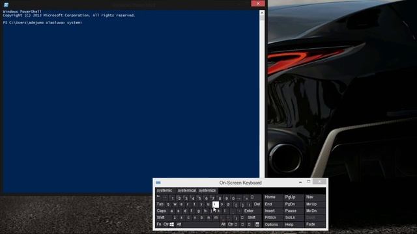Image resolution: width=417 pixels, height=234 pixels.
Task: Click the On-Screen Keyboard title bar icon
Action: (158, 183)
